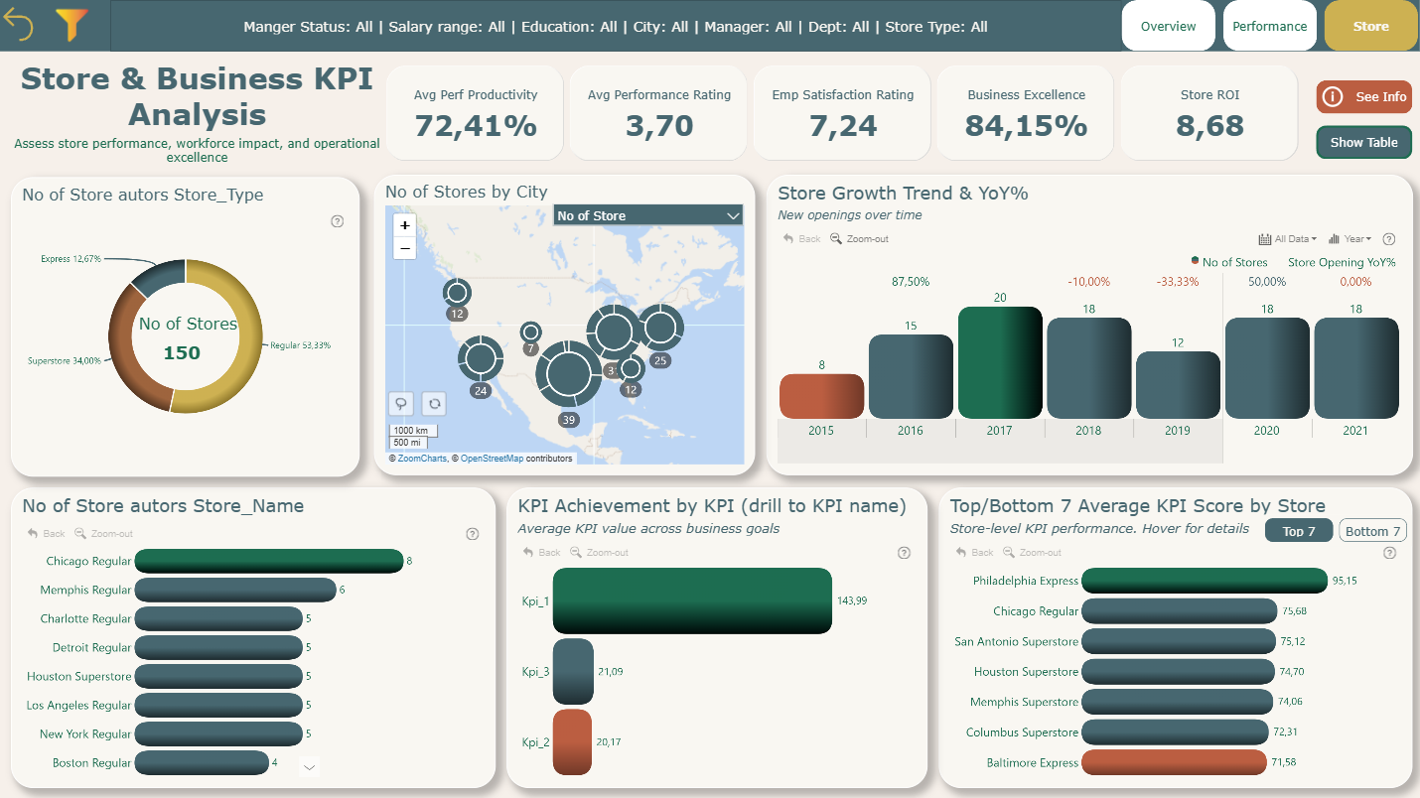Select the green 2017 bar

point(1000,362)
